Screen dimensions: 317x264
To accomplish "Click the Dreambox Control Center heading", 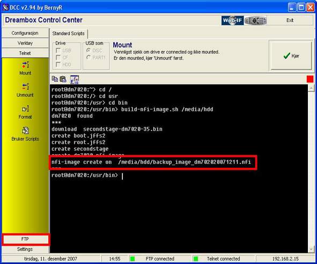I will [43, 20].
